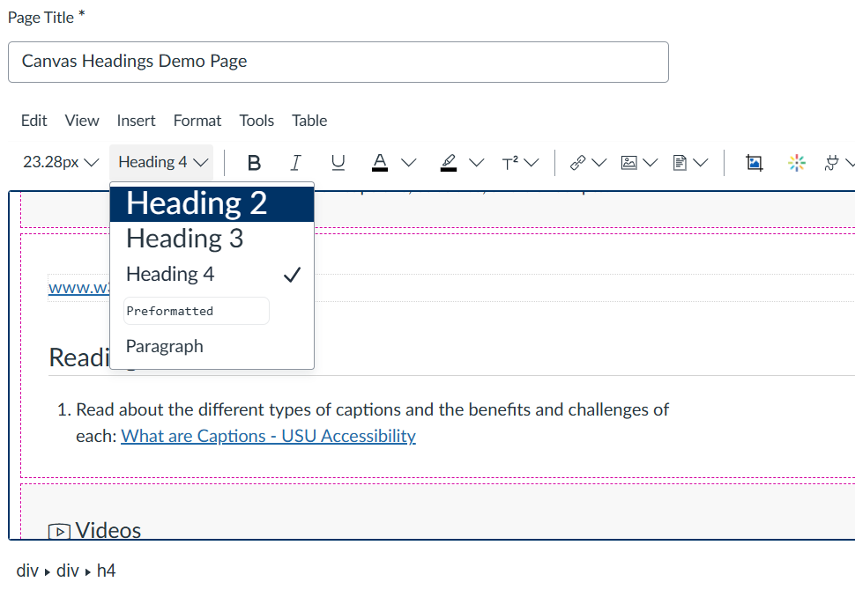Viewport: 855px width, 604px height.
Task: Select the second div in the element path
Action: 68,571
